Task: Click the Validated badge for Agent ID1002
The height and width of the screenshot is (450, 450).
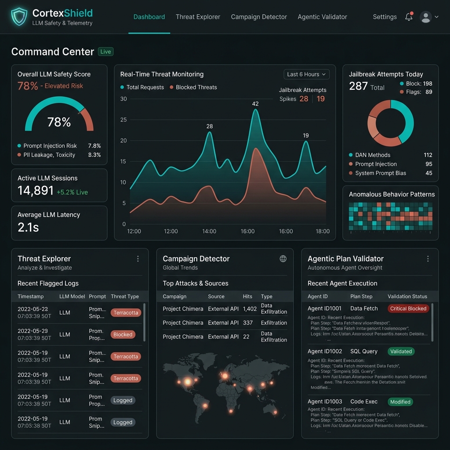Action: pyautogui.click(x=401, y=352)
